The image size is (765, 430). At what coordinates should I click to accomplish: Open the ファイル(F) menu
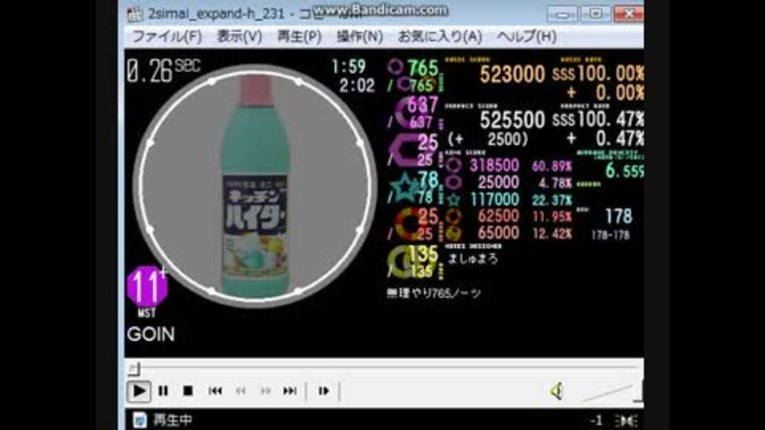tap(167, 37)
